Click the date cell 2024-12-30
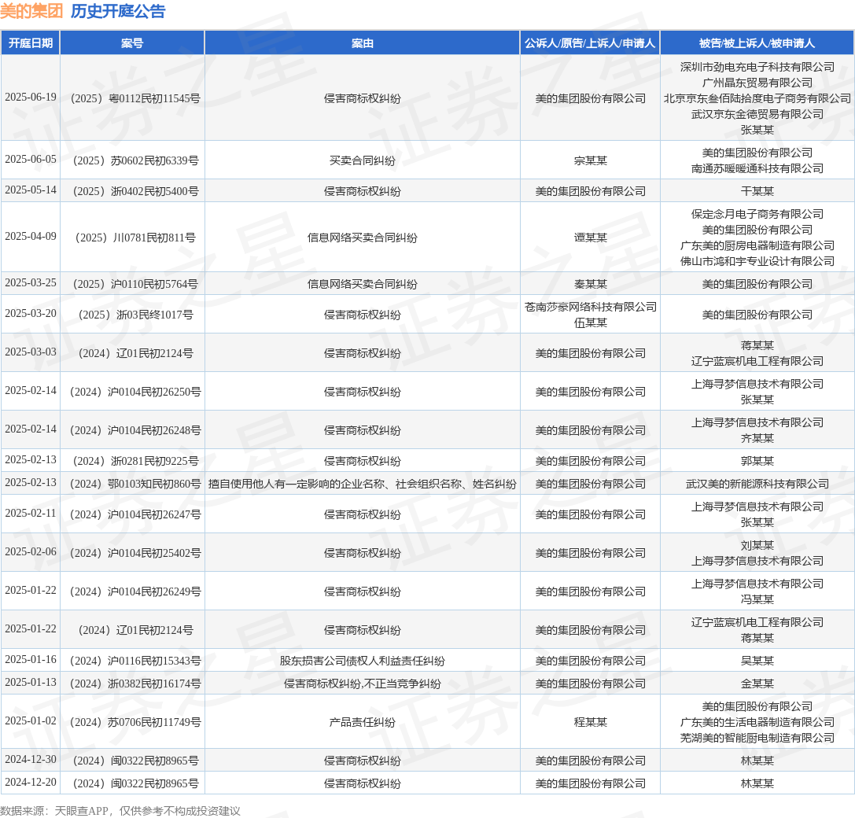This screenshot has height=818, width=855. pos(31,759)
